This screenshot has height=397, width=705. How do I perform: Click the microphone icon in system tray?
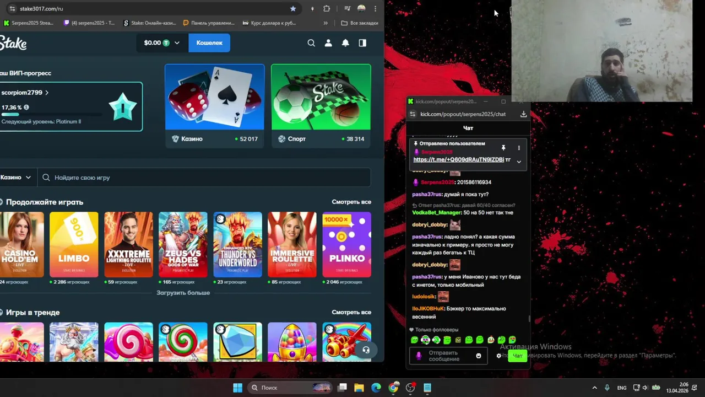[x=607, y=388]
